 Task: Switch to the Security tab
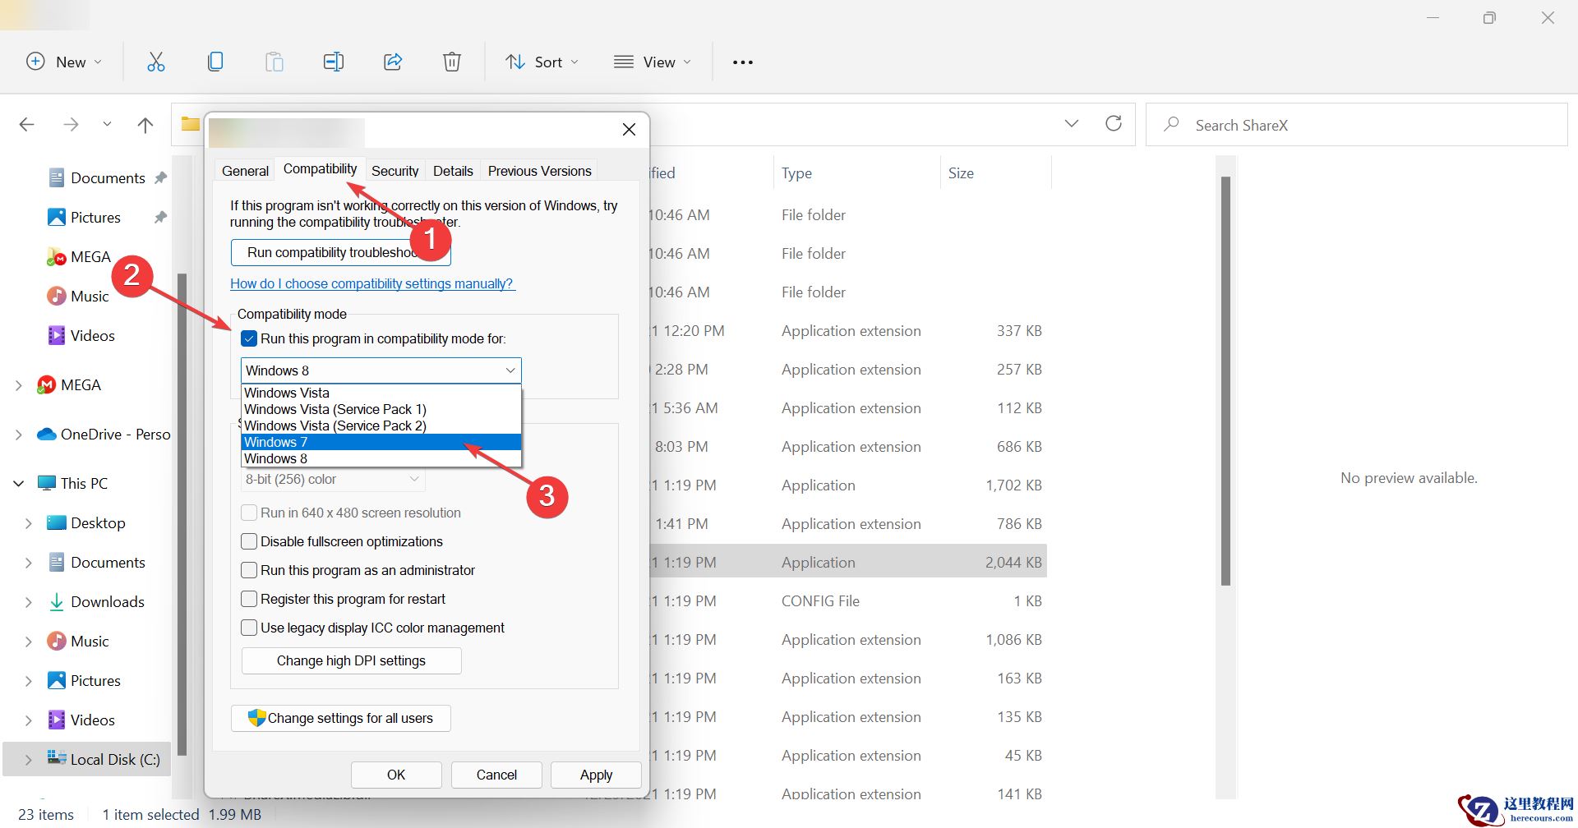tap(394, 171)
